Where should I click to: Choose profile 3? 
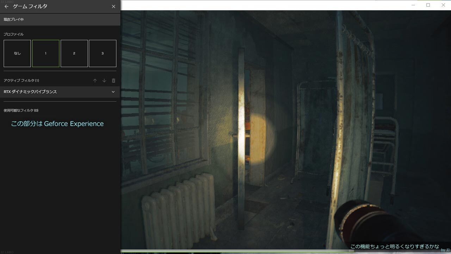pyautogui.click(x=103, y=53)
